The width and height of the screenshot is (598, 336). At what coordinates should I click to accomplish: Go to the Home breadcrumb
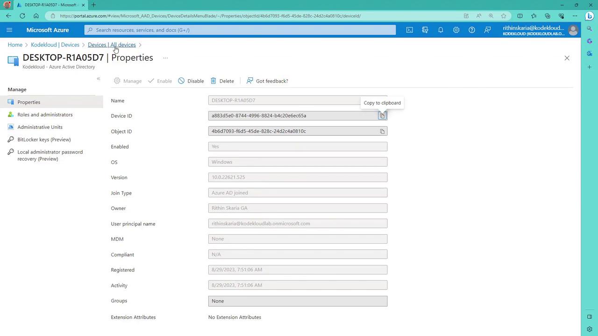pos(15,45)
